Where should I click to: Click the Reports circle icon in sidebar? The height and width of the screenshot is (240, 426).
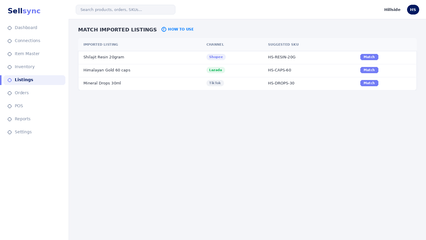click(9, 119)
